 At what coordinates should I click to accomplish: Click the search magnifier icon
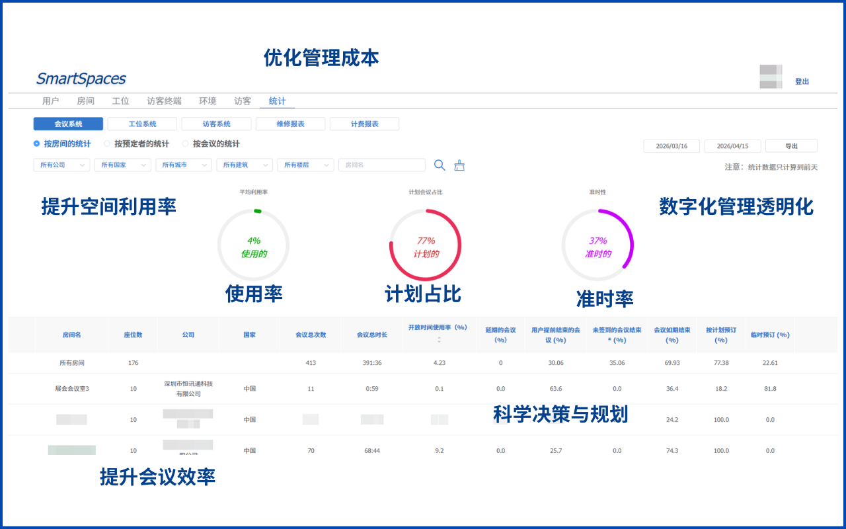point(440,165)
